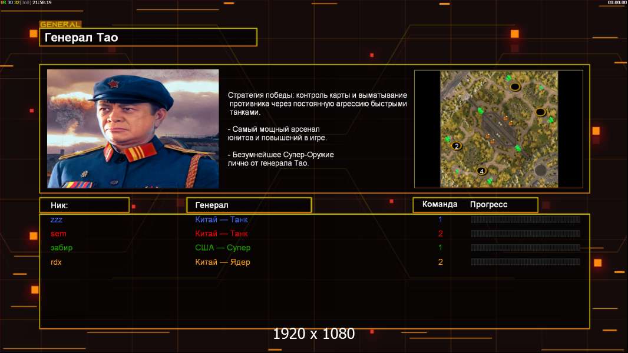Click start position marker 2 on minimap
The image size is (628, 353).
457,146
